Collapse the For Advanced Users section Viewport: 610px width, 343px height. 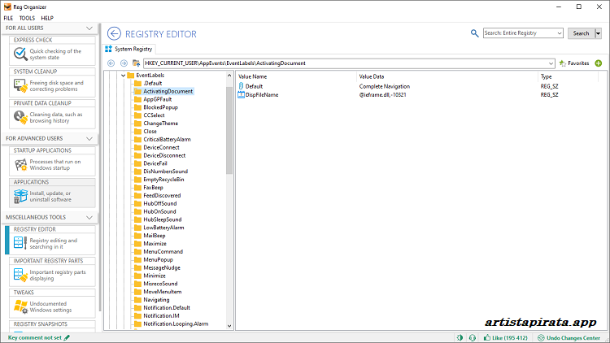coord(89,138)
